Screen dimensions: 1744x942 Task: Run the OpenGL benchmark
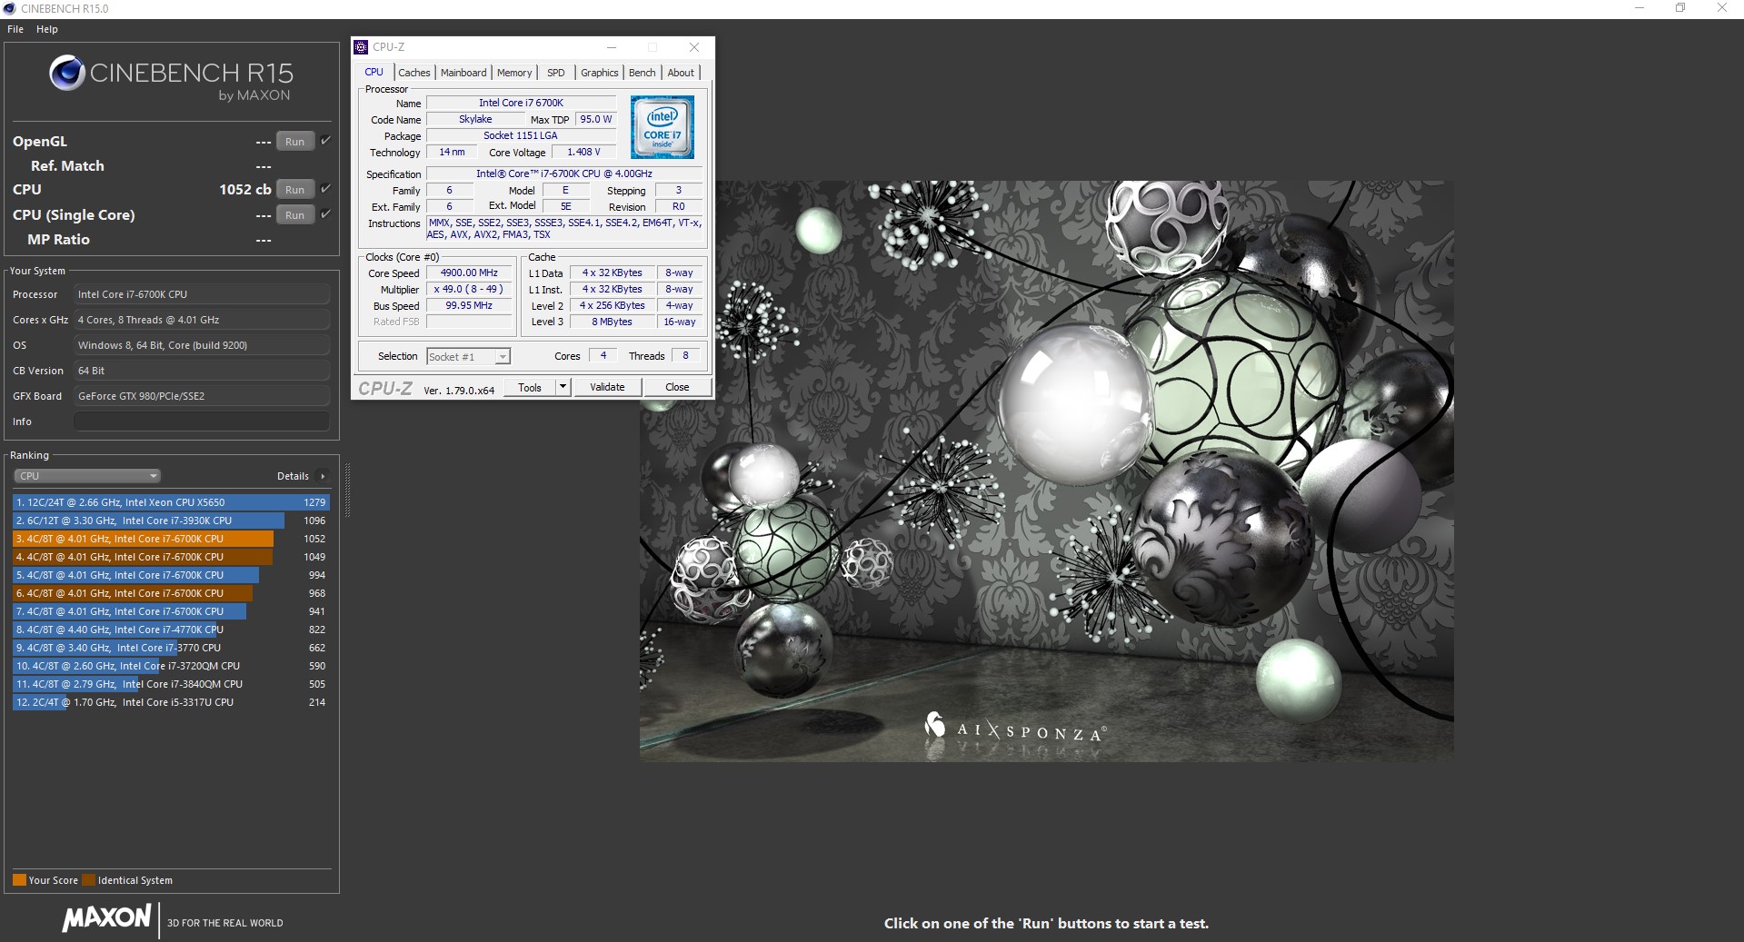pyautogui.click(x=295, y=141)
